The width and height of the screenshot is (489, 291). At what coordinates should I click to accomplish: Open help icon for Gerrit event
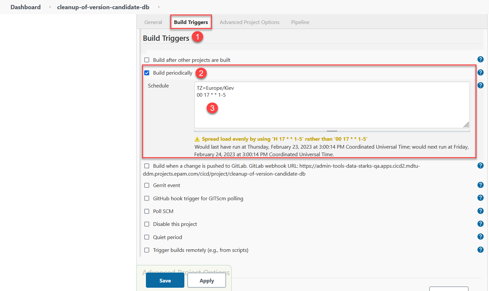click(x=480, y=185)
